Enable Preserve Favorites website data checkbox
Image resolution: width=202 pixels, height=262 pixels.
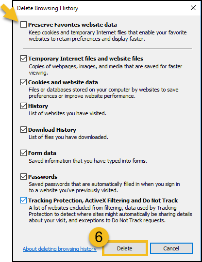pos(23,24)
